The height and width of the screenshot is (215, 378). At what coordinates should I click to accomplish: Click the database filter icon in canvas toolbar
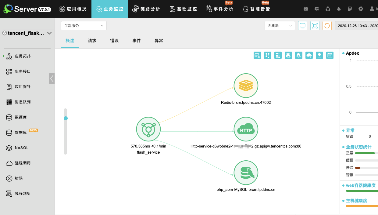[x=288, y=55]
